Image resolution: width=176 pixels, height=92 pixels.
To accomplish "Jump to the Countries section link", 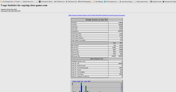I will [122, 15].
